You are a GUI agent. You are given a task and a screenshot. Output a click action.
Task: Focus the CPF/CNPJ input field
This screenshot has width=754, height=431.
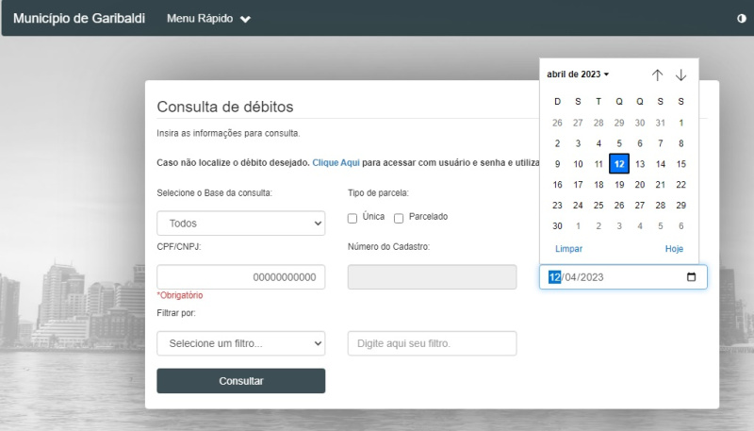[241, 277]
